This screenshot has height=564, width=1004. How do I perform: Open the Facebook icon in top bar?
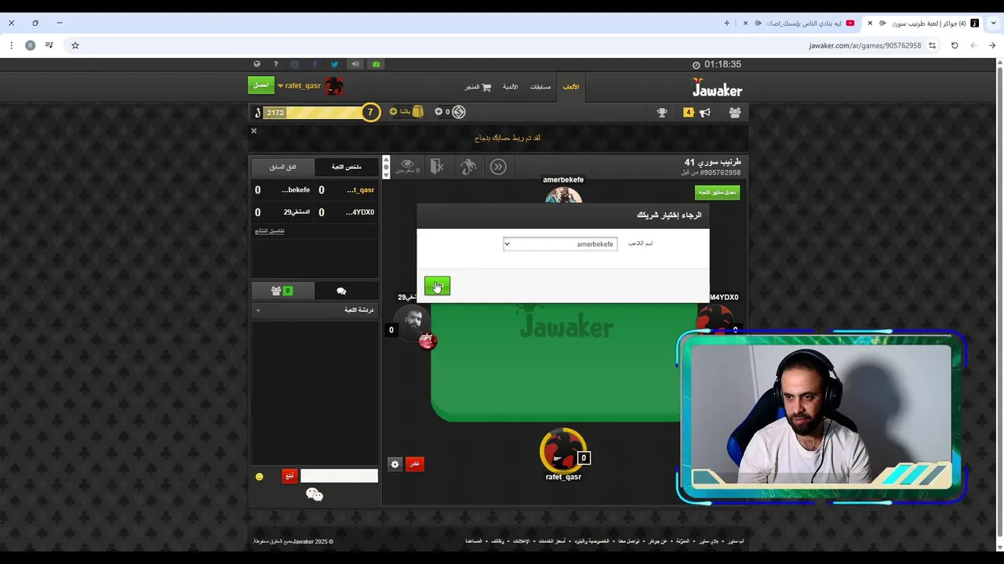coord(315,64)
